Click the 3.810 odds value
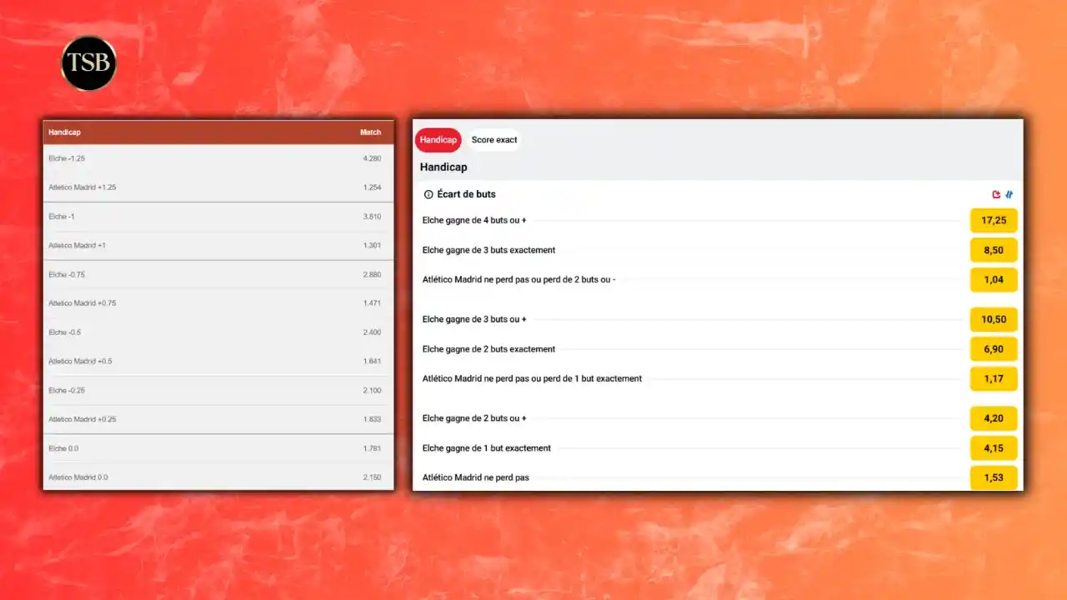The width and height of the screenshot is (1067, 600). coord(372,217)
